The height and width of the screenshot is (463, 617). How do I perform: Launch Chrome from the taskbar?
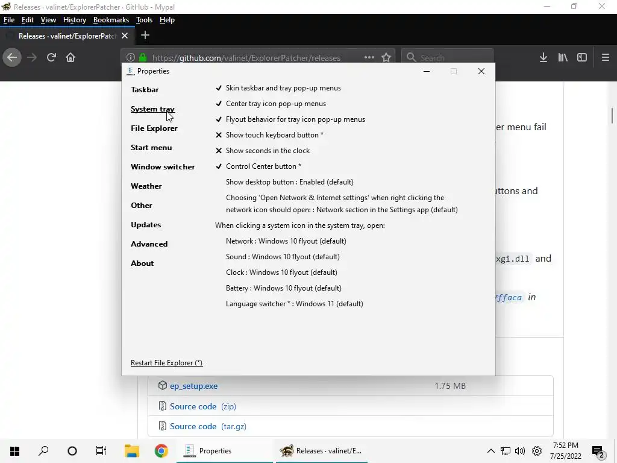[161, 451]
